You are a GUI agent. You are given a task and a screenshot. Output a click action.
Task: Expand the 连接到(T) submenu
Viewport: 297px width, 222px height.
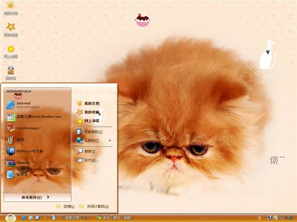point(94,141)
